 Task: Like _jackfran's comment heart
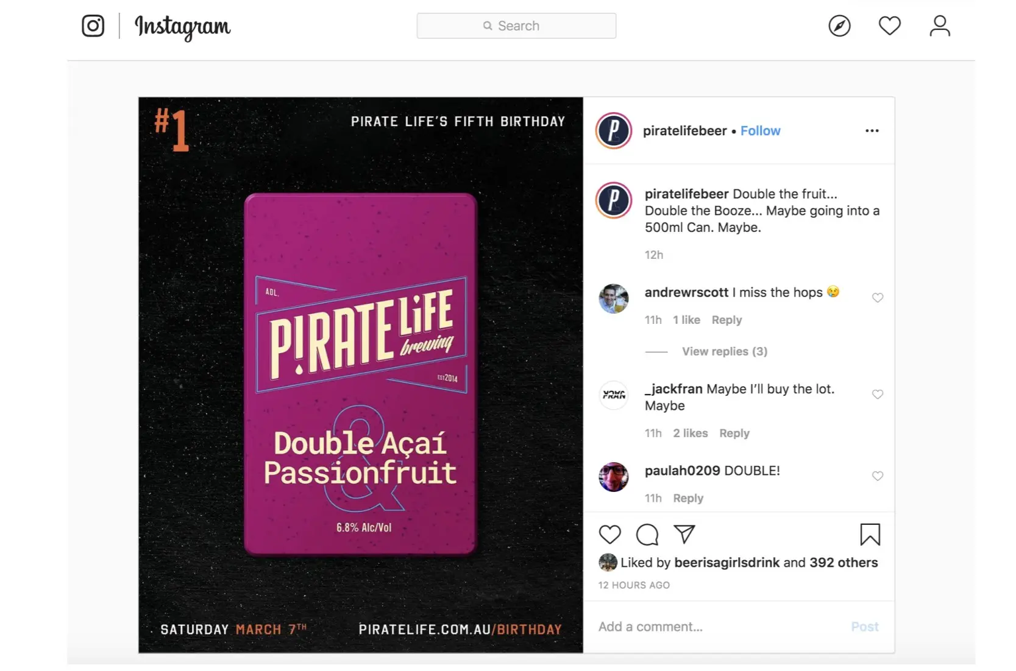(877, 395)
